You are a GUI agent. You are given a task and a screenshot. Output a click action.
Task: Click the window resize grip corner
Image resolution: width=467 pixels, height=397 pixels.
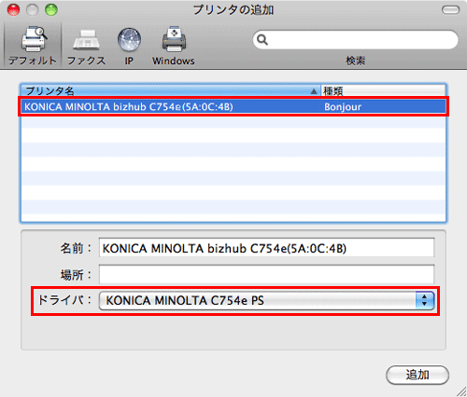461,391
